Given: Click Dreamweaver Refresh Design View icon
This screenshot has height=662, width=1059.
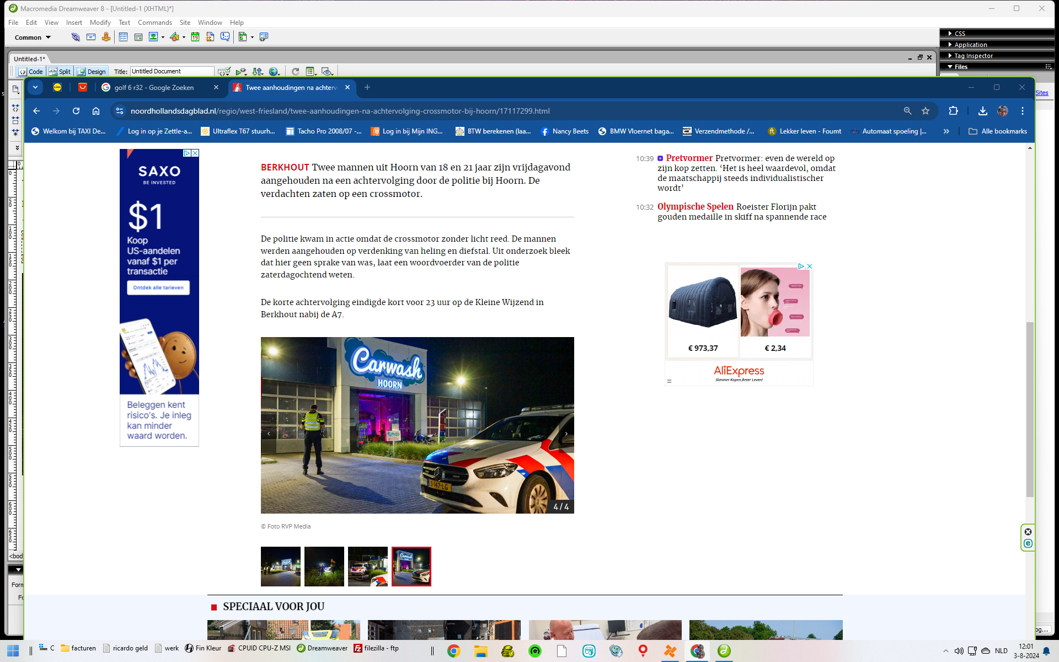Looking at the screenshot, I should [295, 71].
